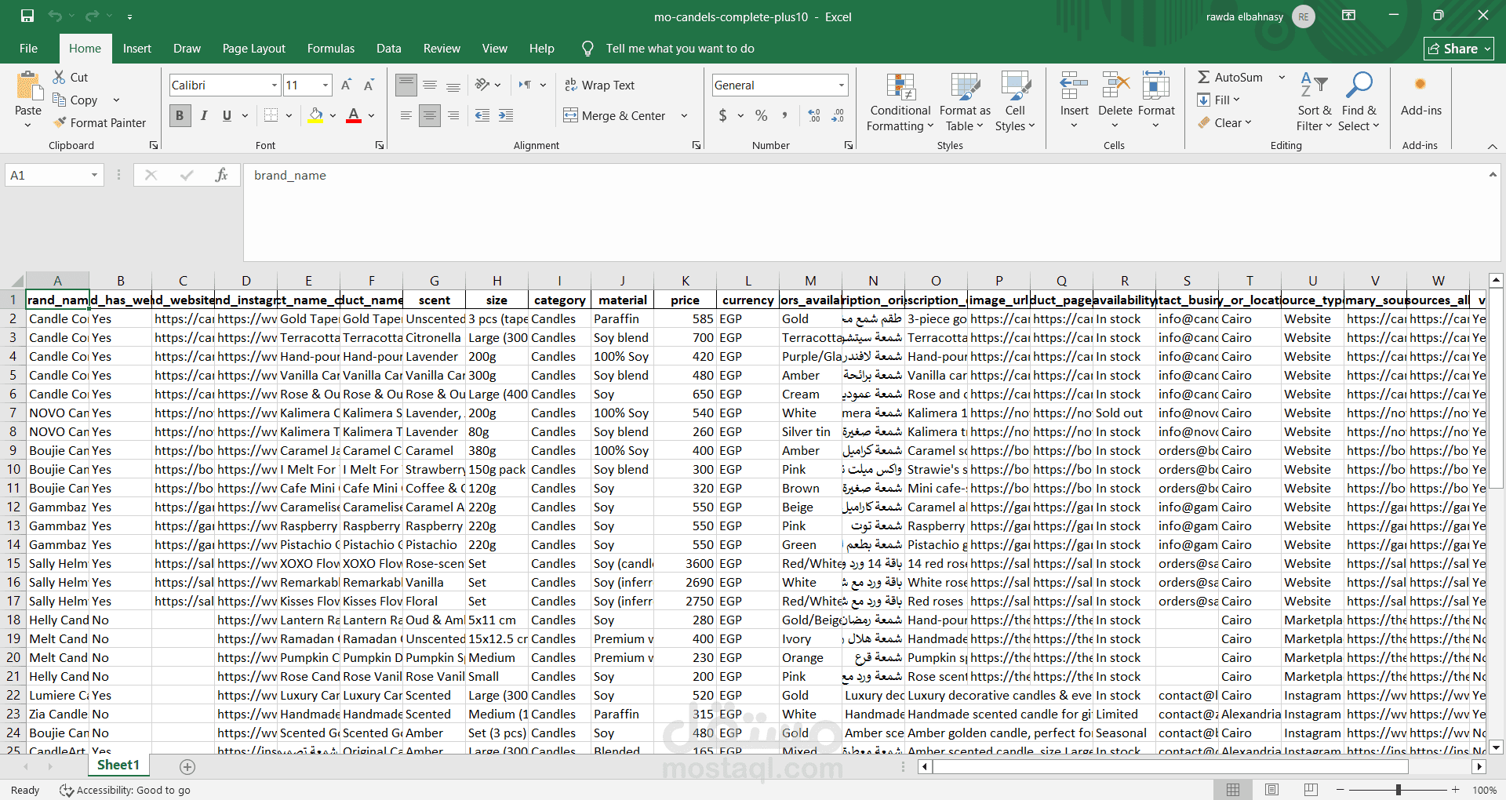Open Cell Styles gallery
Screen dimensions: 1506x800
1015,103
